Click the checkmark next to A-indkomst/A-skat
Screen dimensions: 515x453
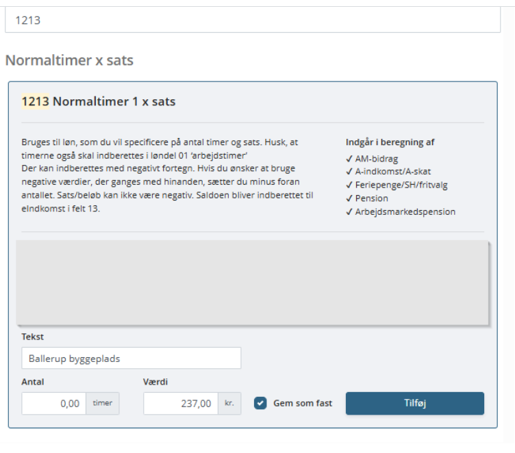349,172
